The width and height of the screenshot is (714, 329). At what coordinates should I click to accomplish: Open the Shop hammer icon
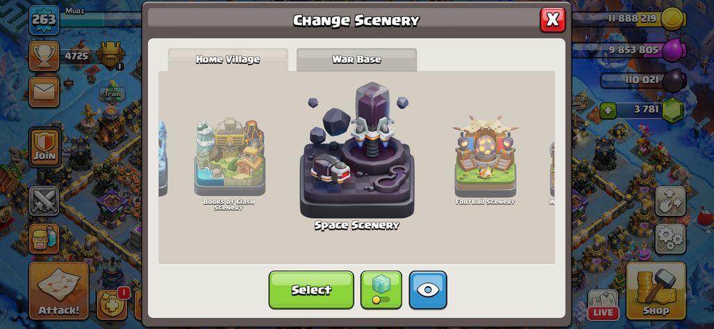tap(656, 290)
